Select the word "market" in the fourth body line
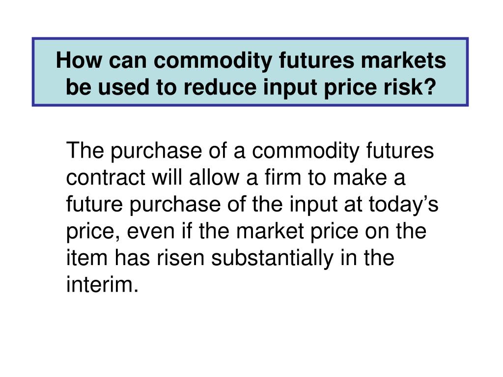The image size is (503, 377). [270, 231]
